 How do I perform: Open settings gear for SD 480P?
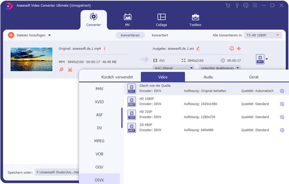282,130
